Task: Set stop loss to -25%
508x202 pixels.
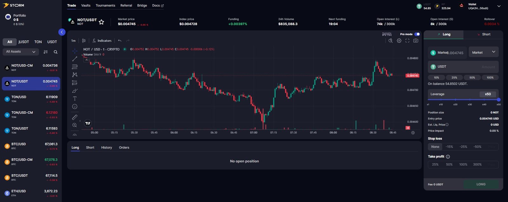Action: [464, 147]
